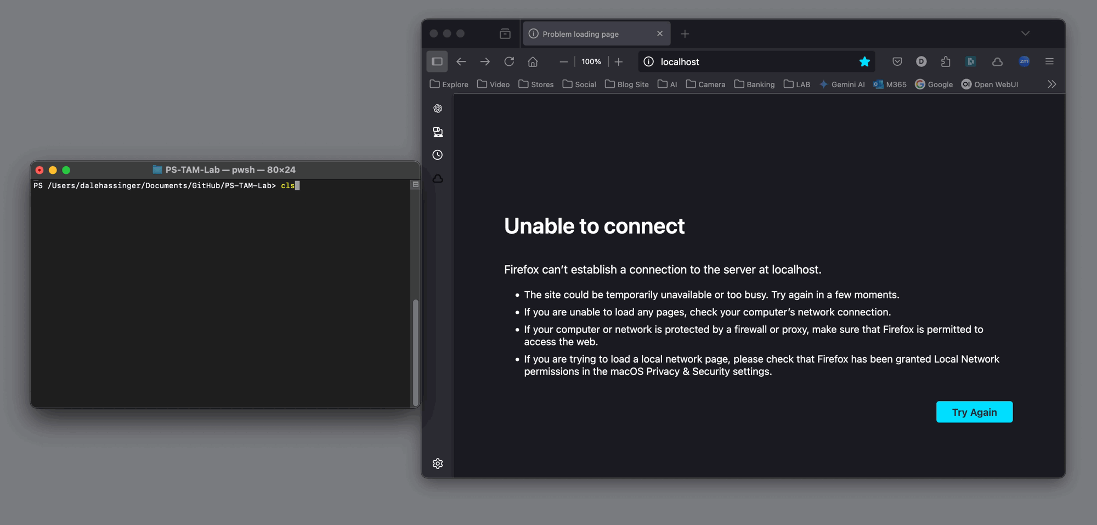Image resolution: width=1097 pixels, height=525 pixels.
Task: Click the Save to Pocket icon
Action: 897,61
